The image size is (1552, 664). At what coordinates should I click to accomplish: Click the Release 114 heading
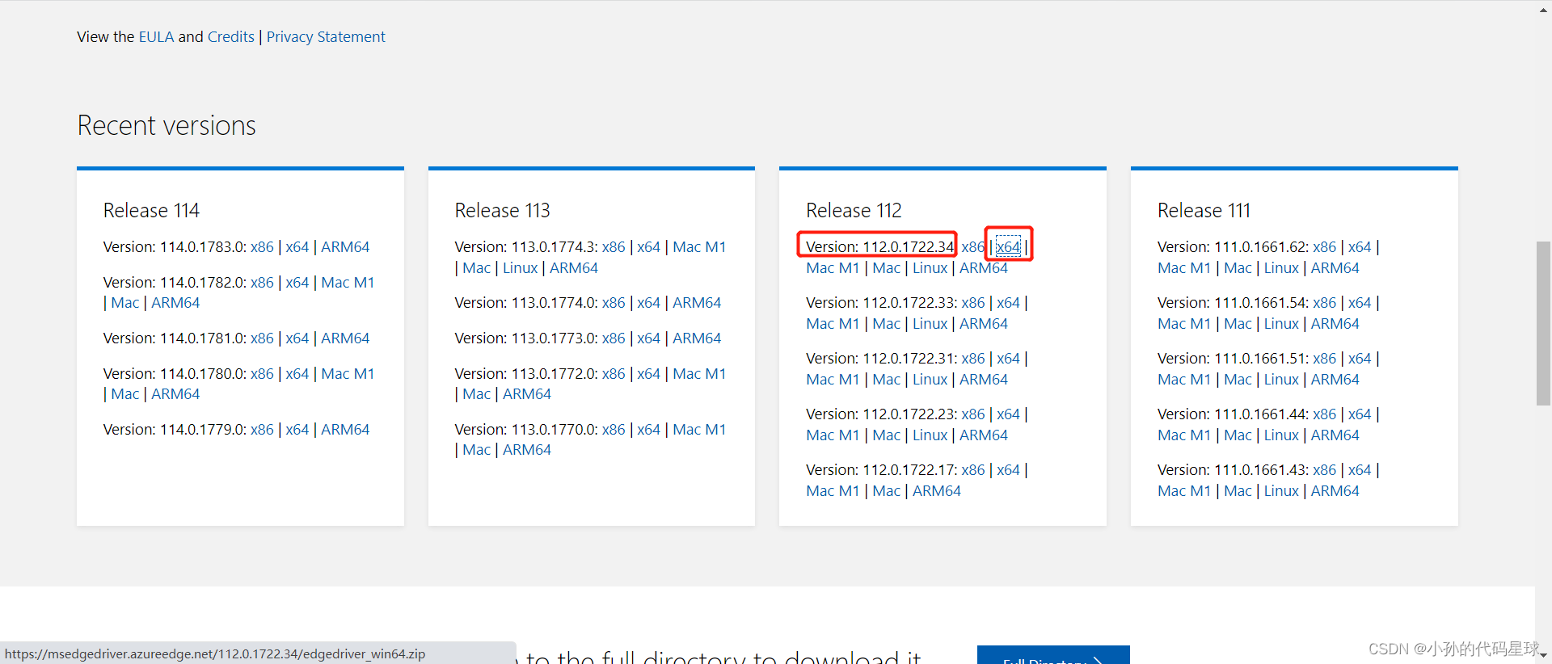click(151, 211)
